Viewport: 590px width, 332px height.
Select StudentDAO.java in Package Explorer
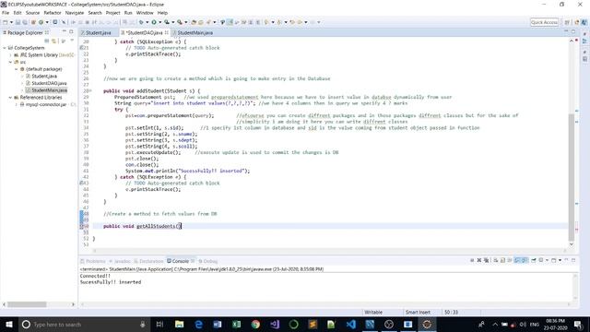click(x=46, y=83)
